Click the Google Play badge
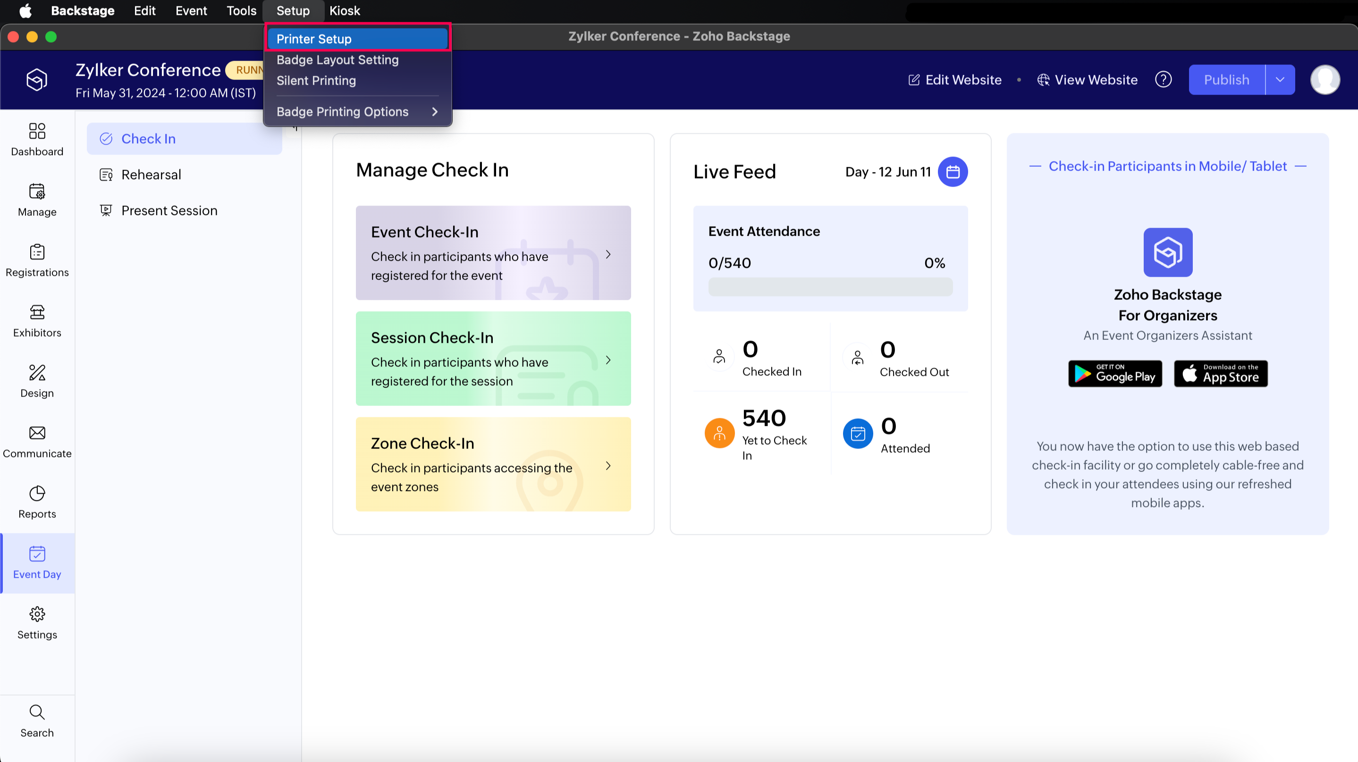Image resolution: width=1358 pixels, height=762 pixels. [x=1115, y=374]
